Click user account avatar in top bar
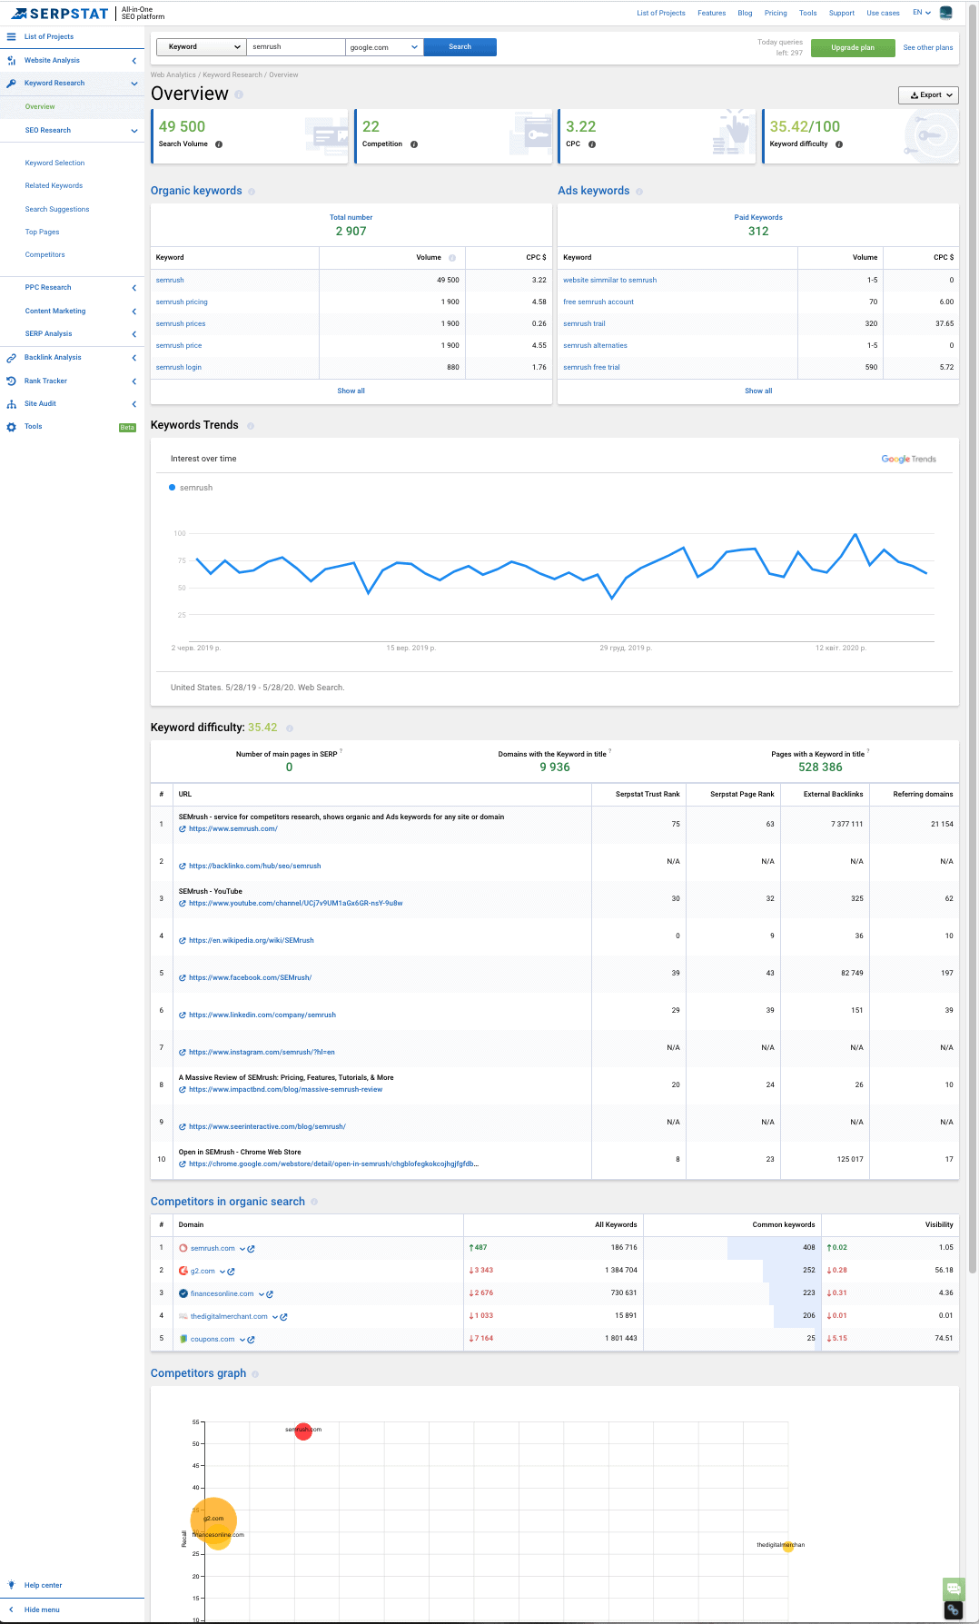This screenshot has height=1624, width=979. (x=946, y=13)
